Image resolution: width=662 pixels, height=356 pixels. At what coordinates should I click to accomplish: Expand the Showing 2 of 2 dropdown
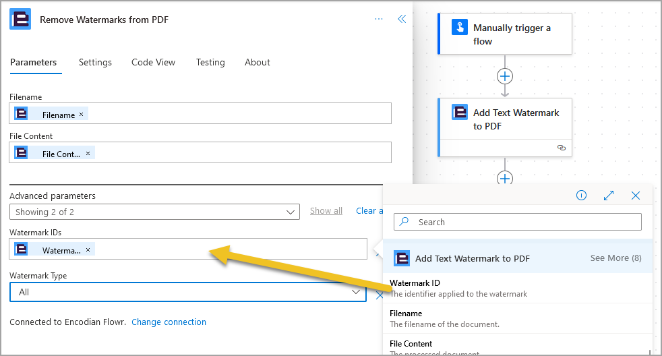[154, 212]
